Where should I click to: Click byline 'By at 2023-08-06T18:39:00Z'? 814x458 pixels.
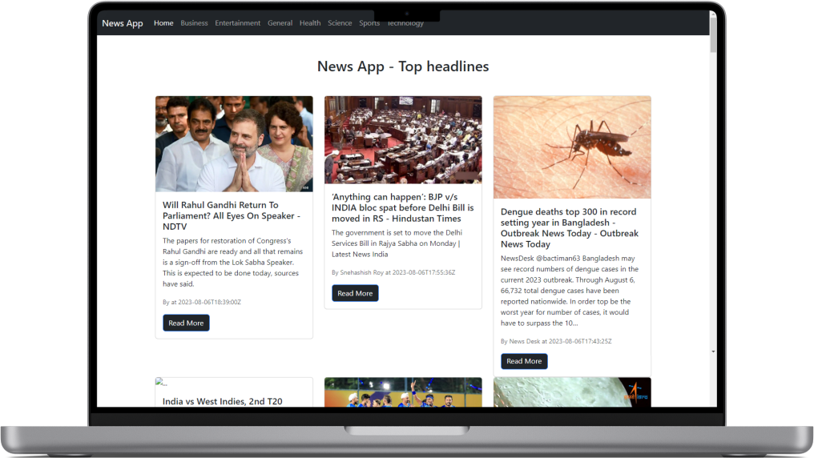tap(202, 302)
